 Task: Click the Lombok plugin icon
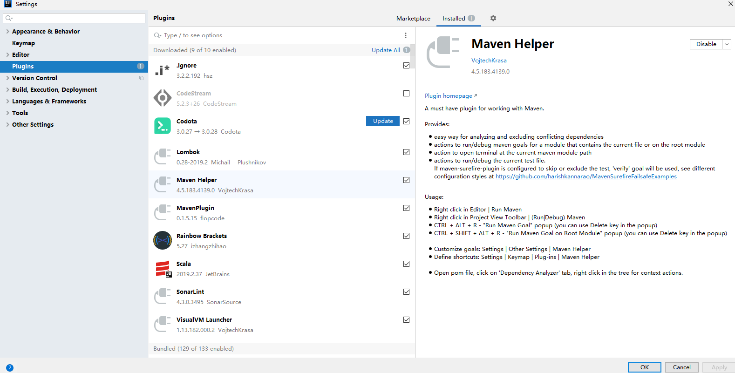coord(162,157)
